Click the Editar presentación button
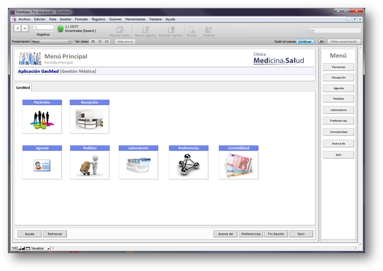 [344, 42]
